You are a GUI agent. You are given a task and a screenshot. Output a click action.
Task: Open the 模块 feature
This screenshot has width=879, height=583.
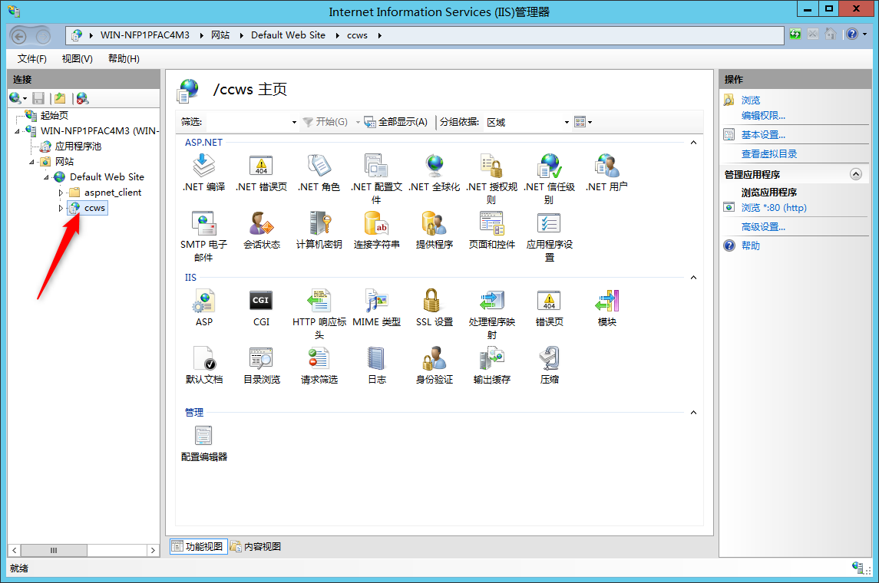606,308
